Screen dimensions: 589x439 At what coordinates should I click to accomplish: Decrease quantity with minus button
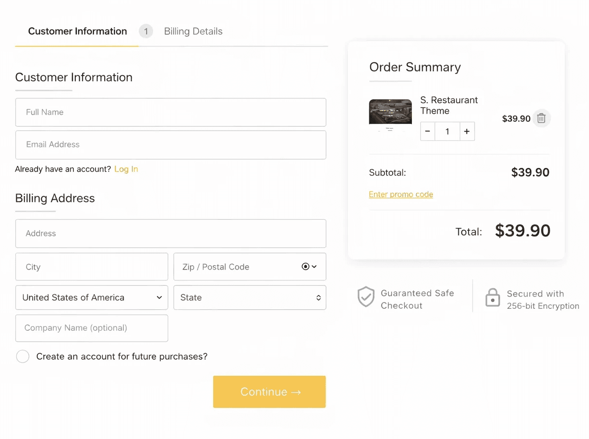[428, 132]
